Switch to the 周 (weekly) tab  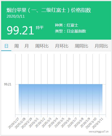(x=17, y=46)
